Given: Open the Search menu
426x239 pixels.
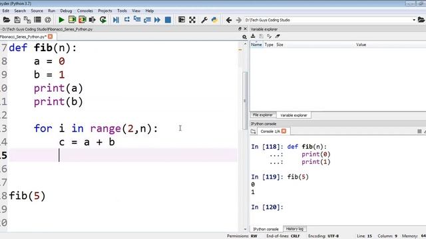Looking at the screenshot, I should [x=20, y=11].
